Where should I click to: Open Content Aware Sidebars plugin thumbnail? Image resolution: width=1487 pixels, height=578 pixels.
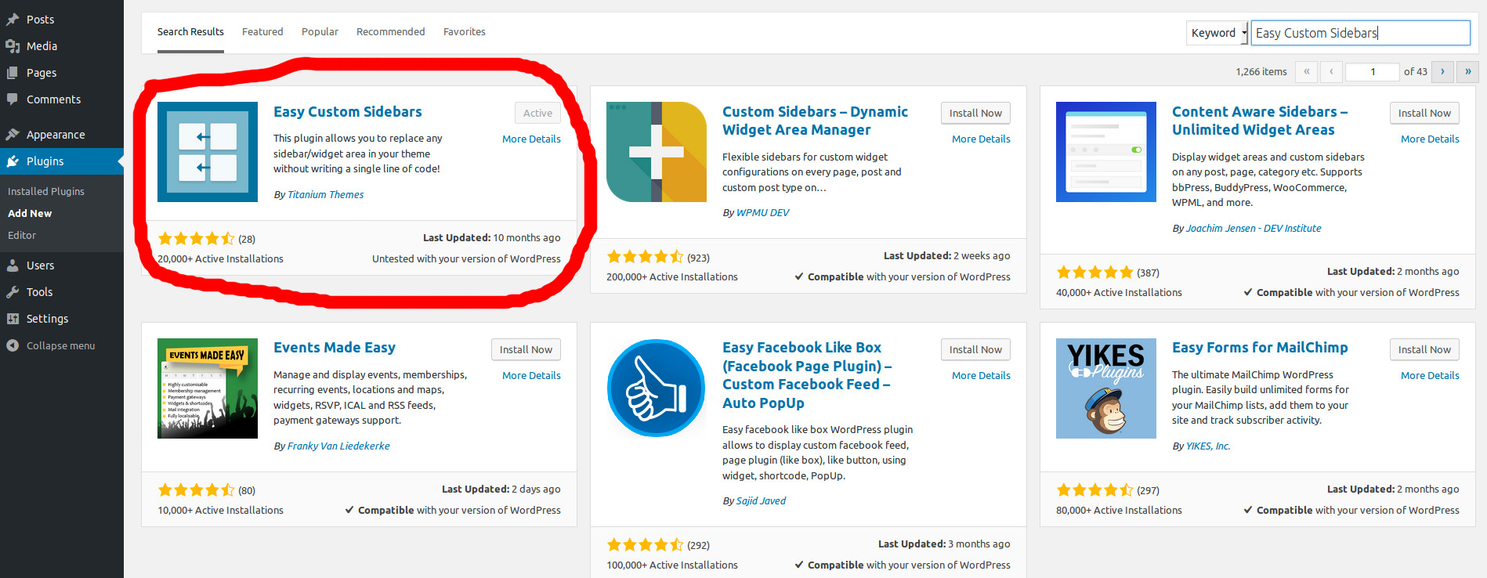(x=1106, y=152)
